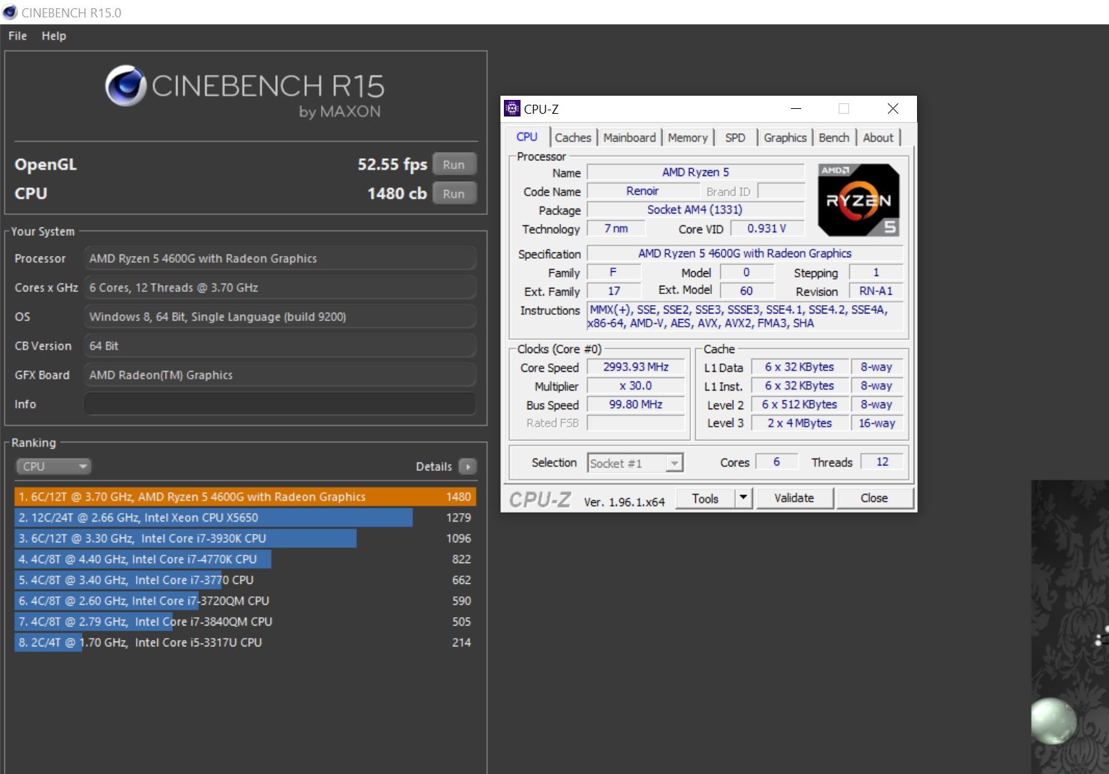
Task: Click the Core VID value 0.931 V
Action: (x=767, y=228)
